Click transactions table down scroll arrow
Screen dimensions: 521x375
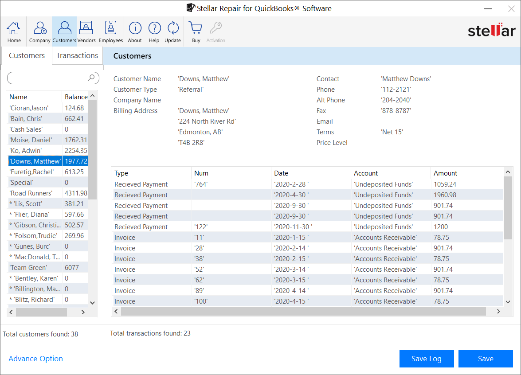pos(508,302)
